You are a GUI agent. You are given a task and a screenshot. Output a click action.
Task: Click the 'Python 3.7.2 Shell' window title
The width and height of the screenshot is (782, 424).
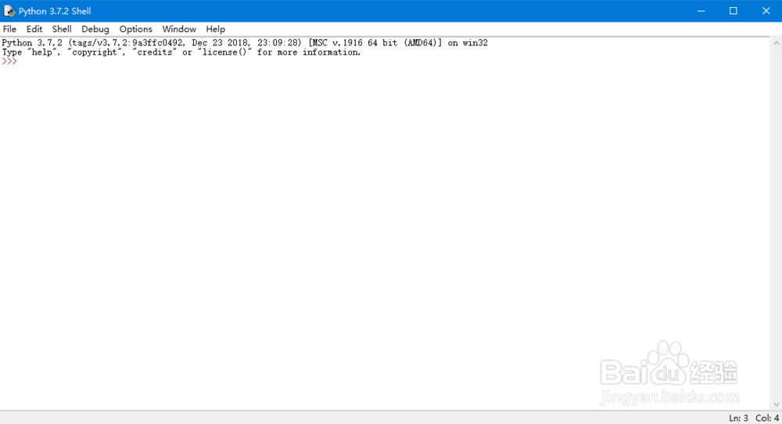(55, 11)
